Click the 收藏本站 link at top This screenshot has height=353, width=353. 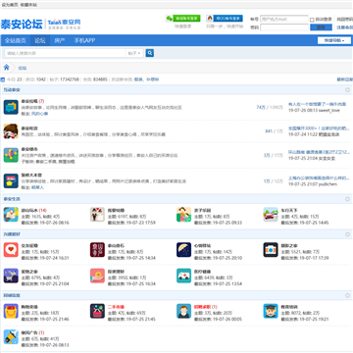click(x=28, y=5)
